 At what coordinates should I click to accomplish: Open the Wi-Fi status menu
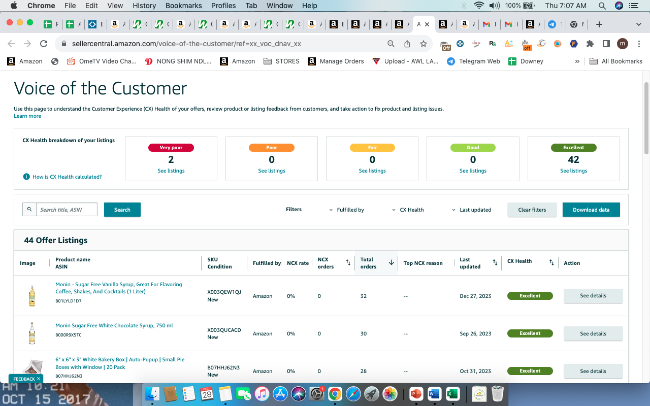pos(478,6)
